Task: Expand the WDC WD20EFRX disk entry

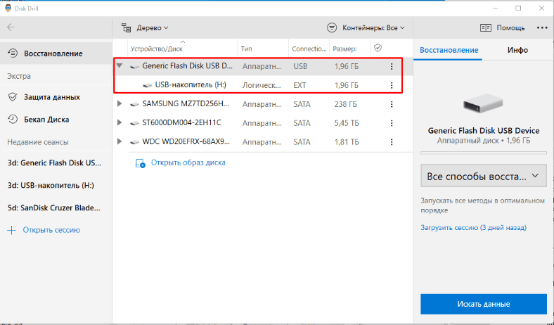Action: (x=120, y=142)
